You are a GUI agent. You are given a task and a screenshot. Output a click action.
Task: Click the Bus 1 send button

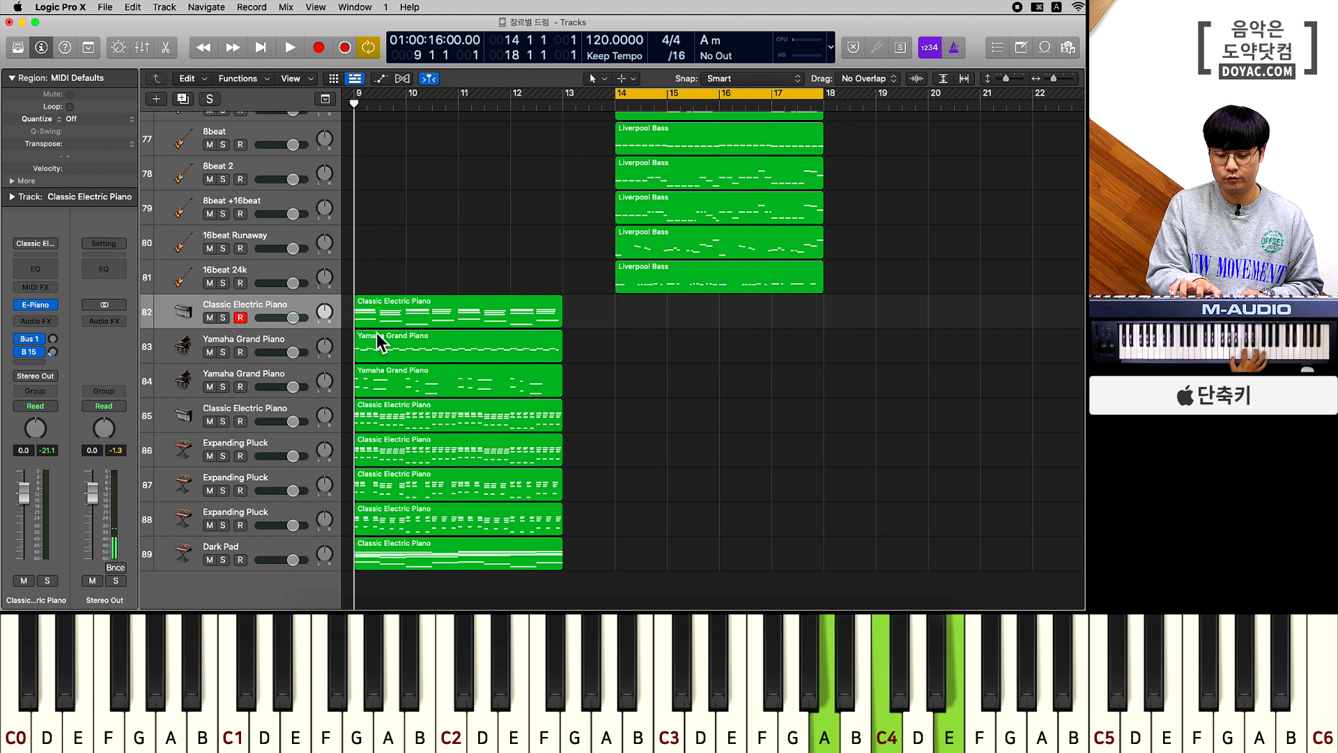(29, 339)
